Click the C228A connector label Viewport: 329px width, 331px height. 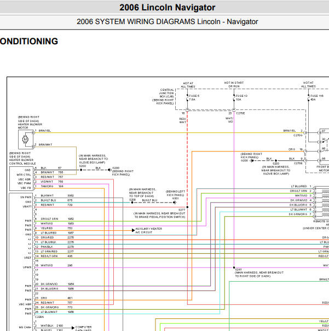pyautogui.click(x=39, y=317)
